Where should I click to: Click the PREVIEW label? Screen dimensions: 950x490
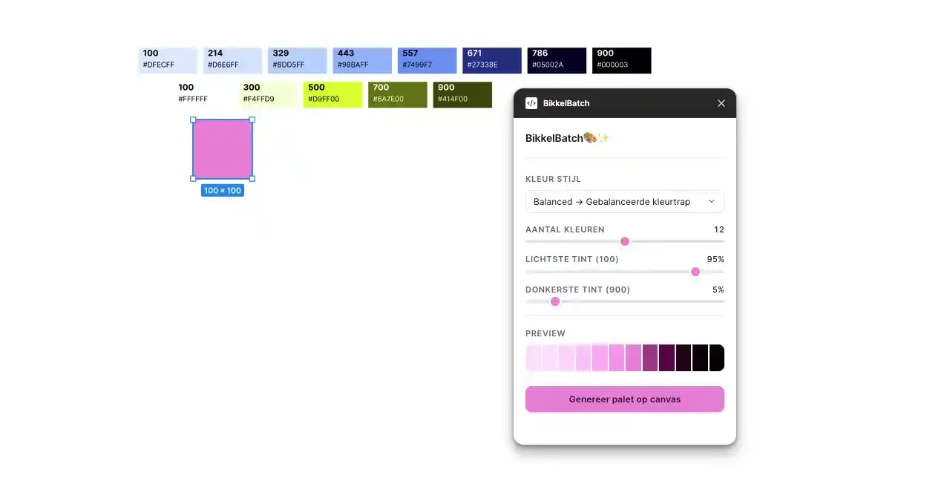point(546,333)
